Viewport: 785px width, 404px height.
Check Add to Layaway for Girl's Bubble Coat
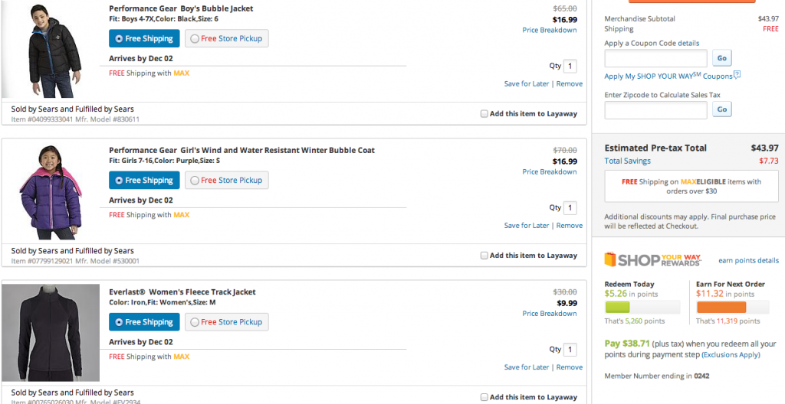(484, 256)
